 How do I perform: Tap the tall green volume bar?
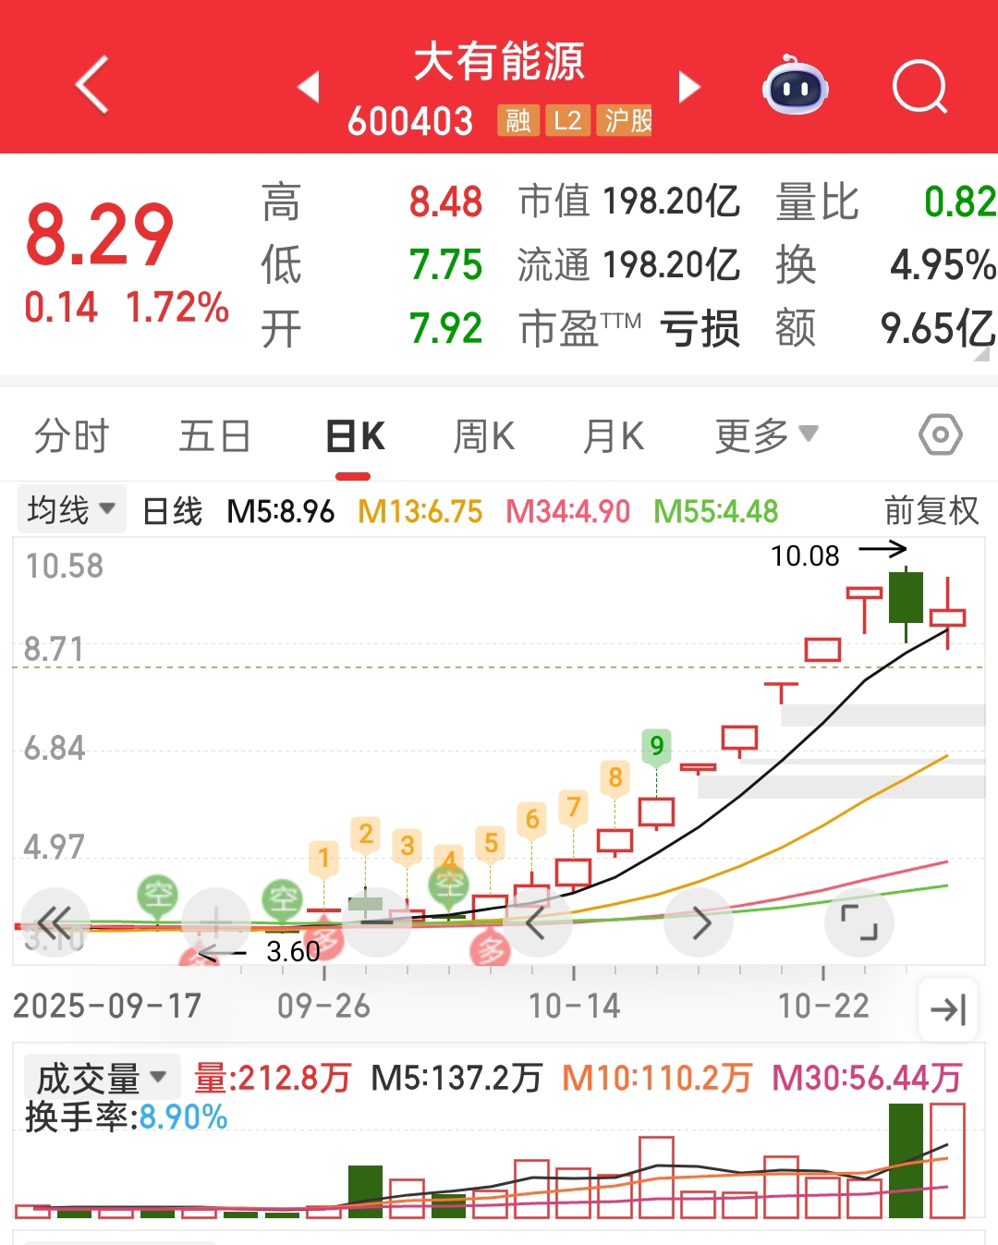(x=906, y=1161)
